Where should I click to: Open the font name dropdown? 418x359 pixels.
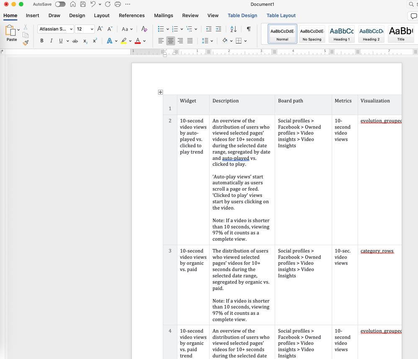71,29
